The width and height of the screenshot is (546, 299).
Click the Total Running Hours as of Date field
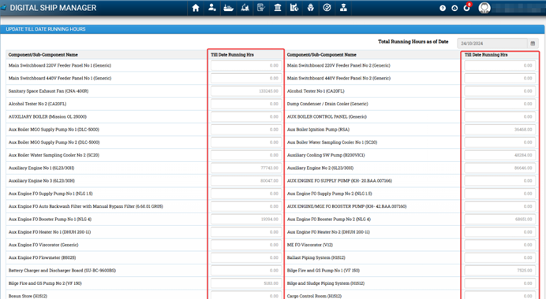coord(492,43)
